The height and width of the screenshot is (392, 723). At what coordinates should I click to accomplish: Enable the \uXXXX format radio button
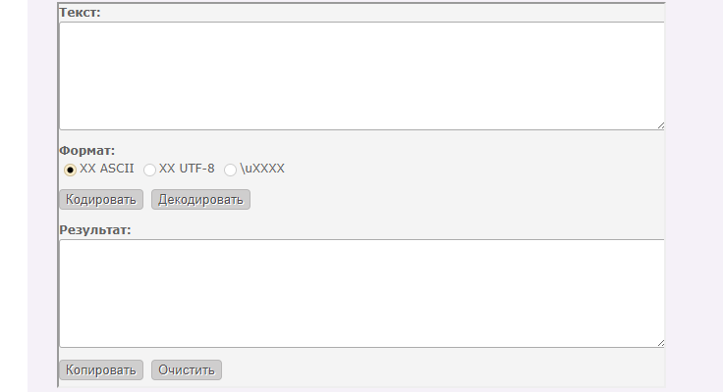coord(230,170)
